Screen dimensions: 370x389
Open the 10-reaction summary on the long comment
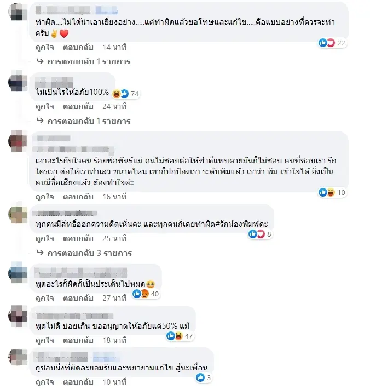click(x=332, y=192)
